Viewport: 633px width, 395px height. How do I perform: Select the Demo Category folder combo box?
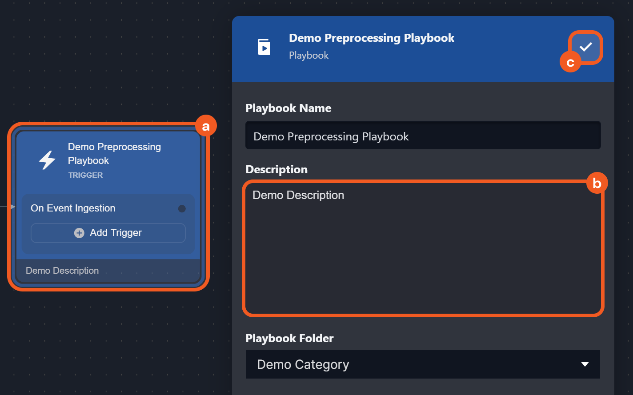coord(413,364)
